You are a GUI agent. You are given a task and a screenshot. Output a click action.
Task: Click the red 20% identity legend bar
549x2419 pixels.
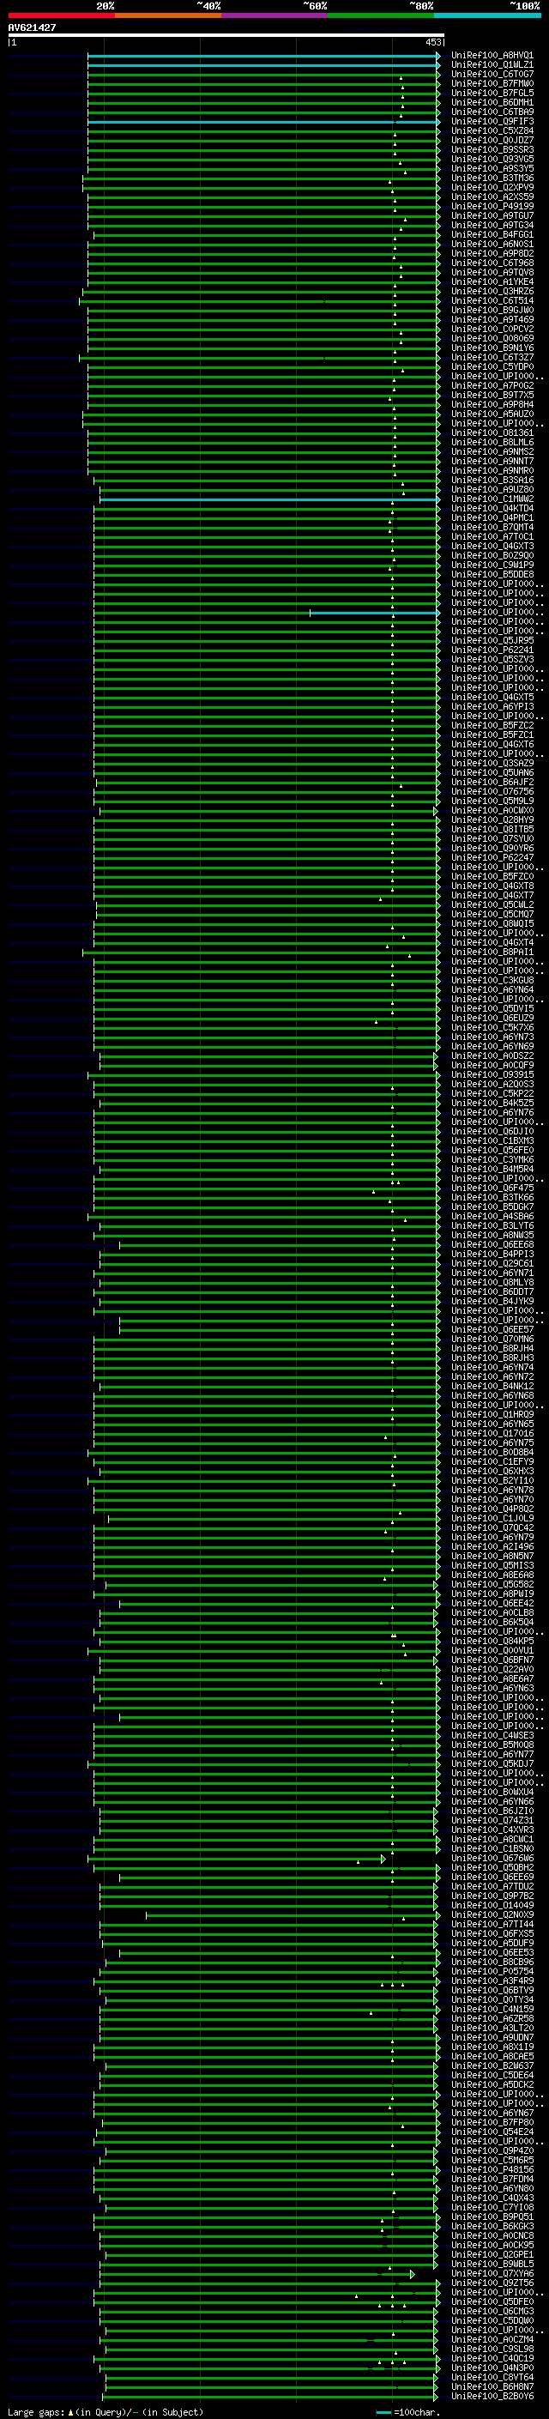61,15
